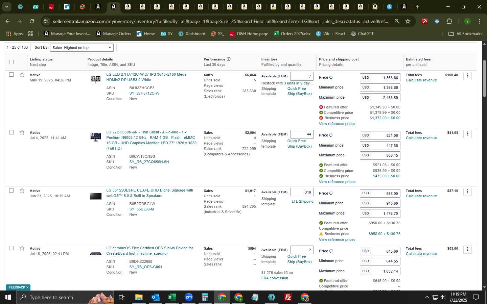Click Performance info icon in column header
The width and height of the screenshot is (487, 304).
pos(229,59)
